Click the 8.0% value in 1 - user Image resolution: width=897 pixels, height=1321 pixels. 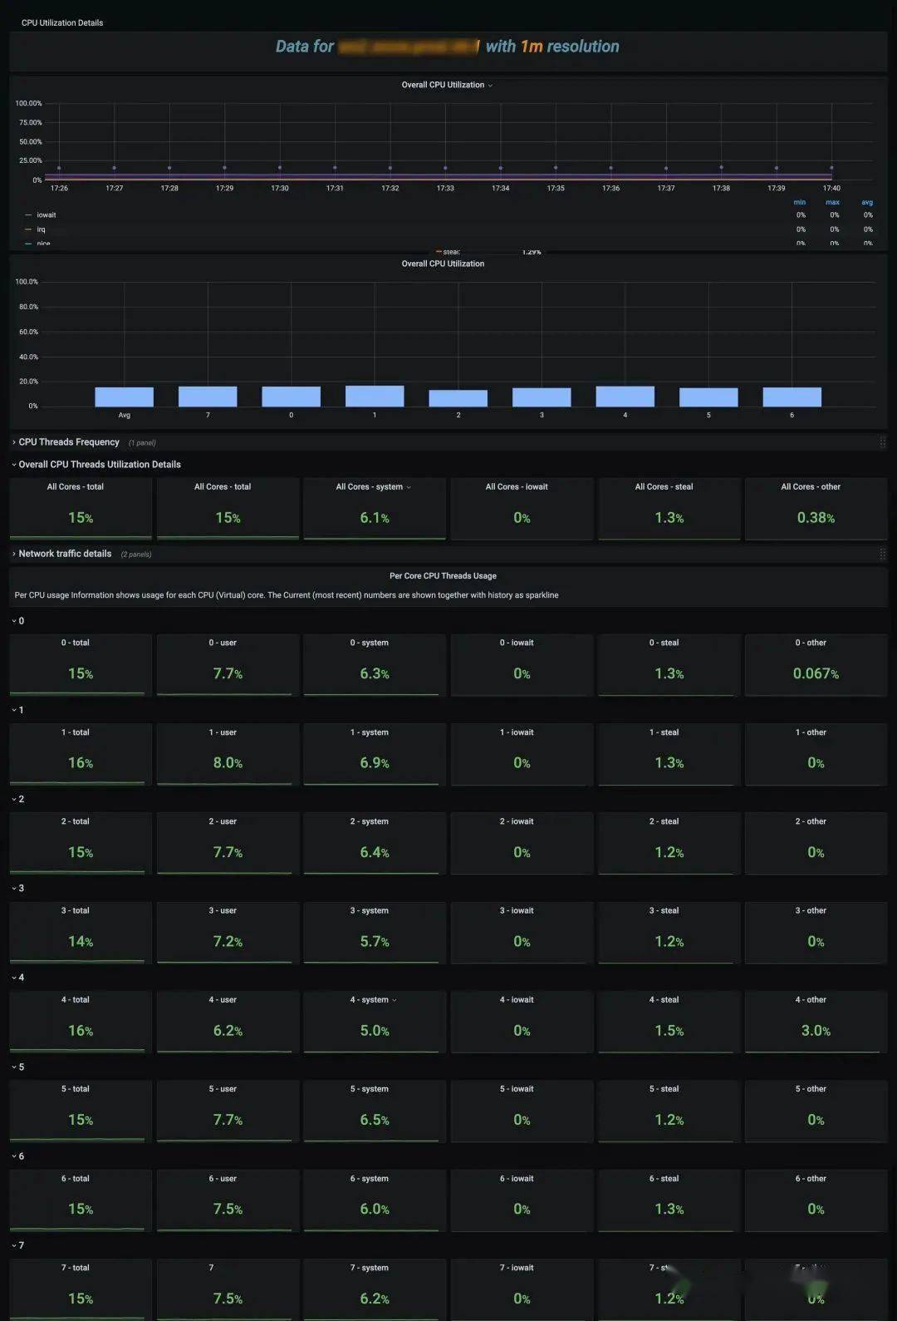tap(228, 763)
